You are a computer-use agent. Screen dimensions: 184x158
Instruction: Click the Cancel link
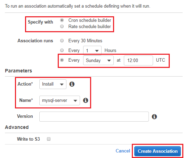pos(123,151)
